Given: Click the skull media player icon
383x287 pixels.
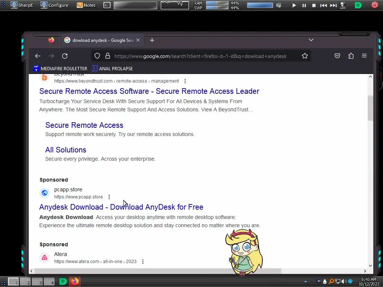Looking at the screenshot, I should 343,5.
